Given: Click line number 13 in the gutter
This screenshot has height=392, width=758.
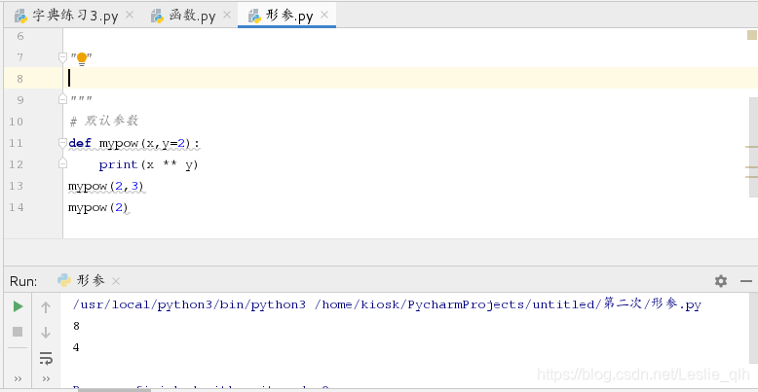Looking at the screenshot, I should tap(16, 186).
